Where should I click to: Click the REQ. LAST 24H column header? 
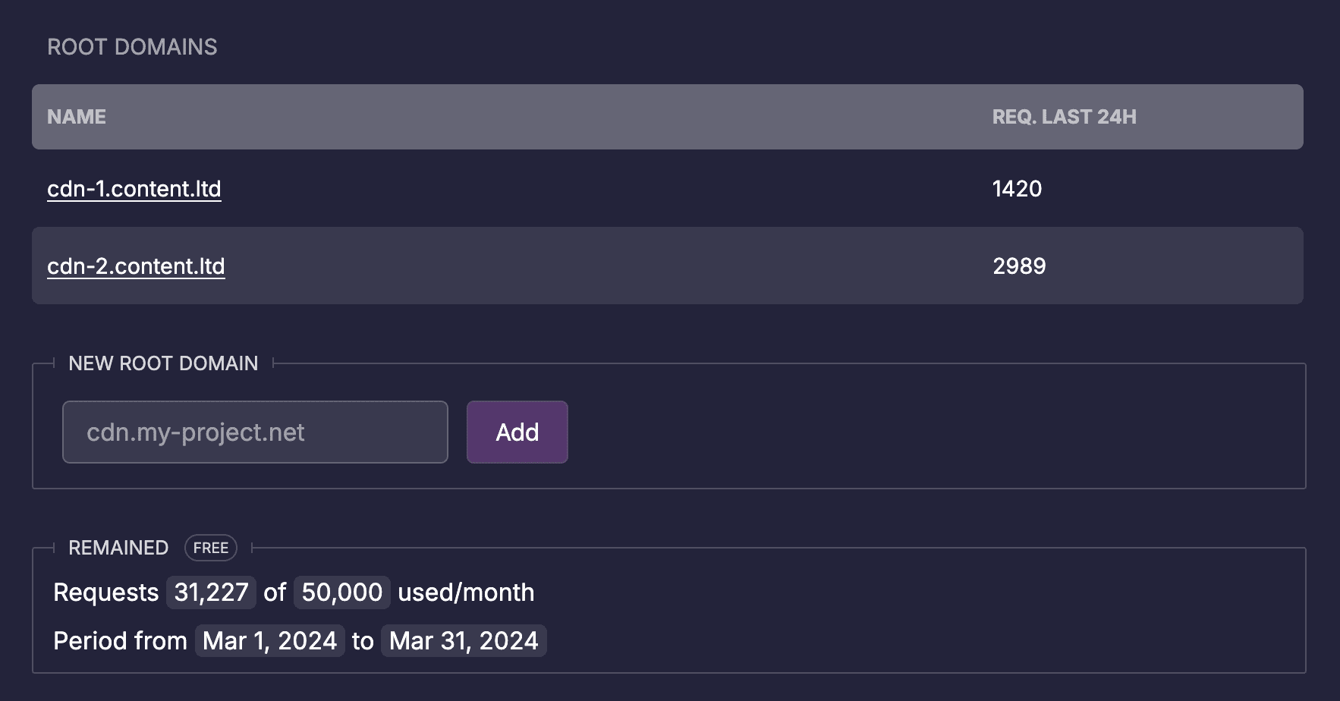[1064, 117]
